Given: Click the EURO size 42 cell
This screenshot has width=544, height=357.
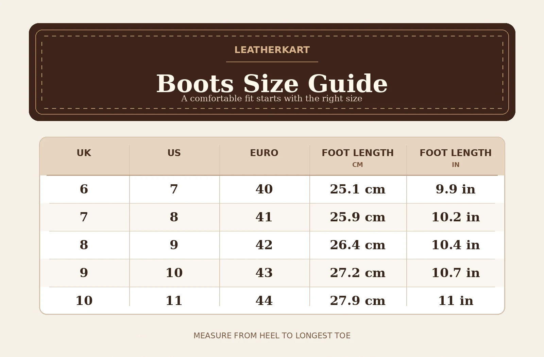Looking at the screenshot, I should coord(264,245).
